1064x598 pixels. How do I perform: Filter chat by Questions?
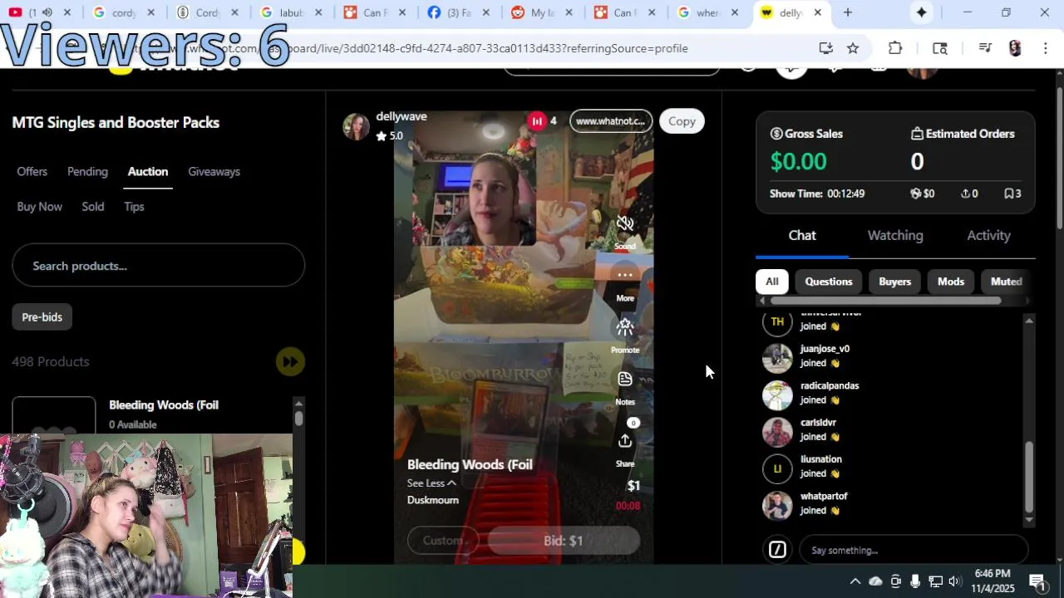pos(829,282)
